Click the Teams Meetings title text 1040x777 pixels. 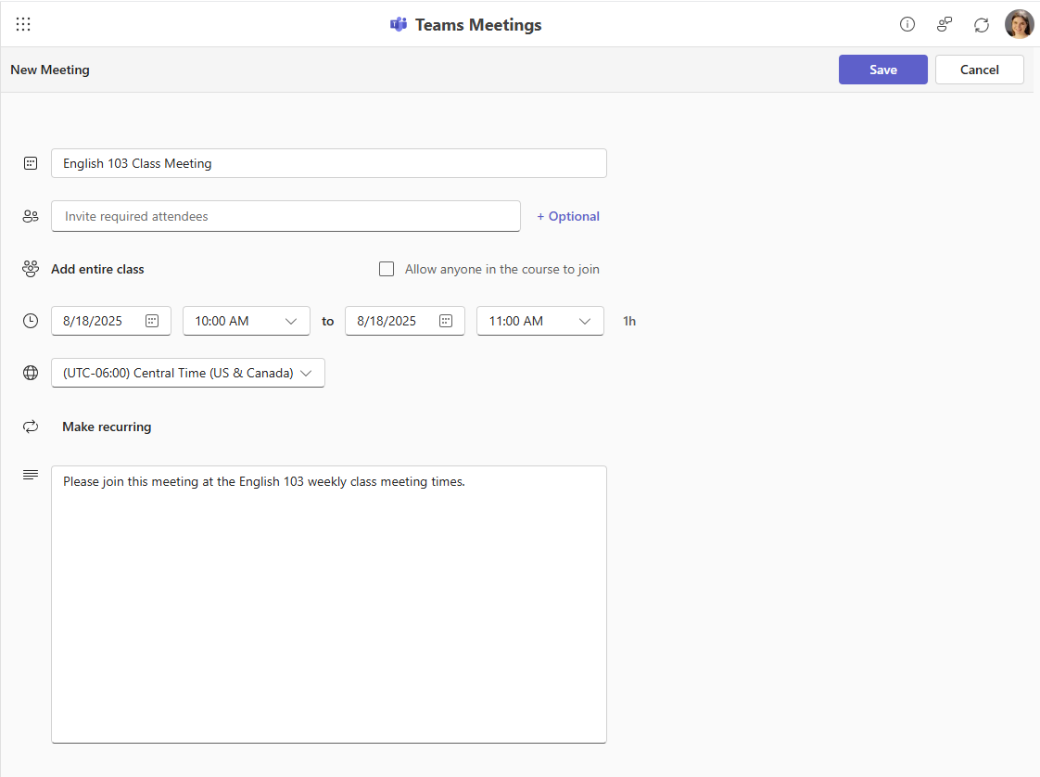pyautogui.click(x=478, y=24)
